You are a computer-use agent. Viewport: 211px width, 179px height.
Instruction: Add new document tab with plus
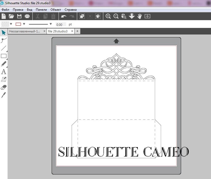coord(77,31)
